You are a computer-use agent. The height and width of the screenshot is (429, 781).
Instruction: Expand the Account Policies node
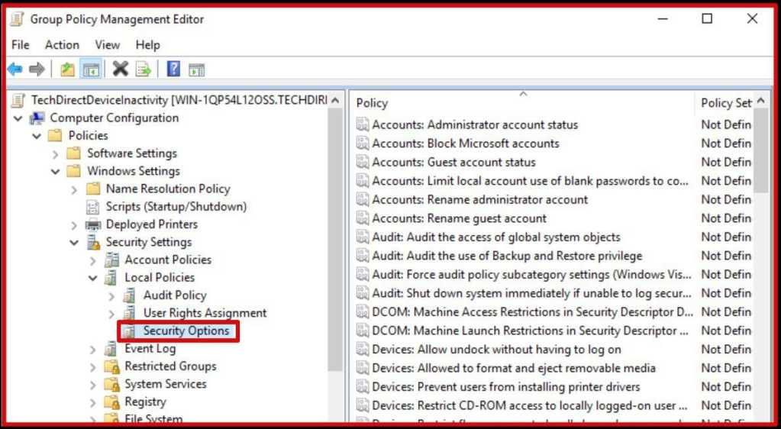(x=93, y=260)
